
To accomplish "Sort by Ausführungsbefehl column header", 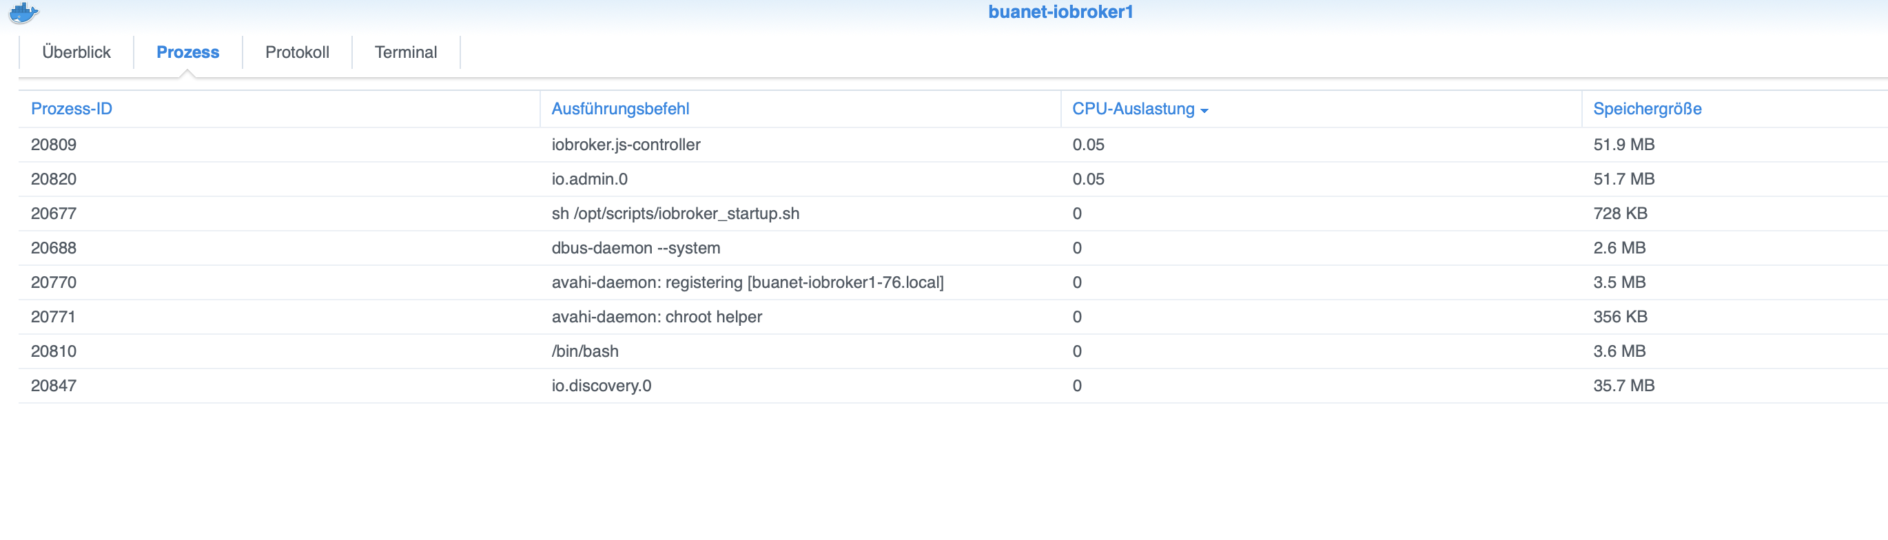I will pyautogui.click(x=620, y=110).
